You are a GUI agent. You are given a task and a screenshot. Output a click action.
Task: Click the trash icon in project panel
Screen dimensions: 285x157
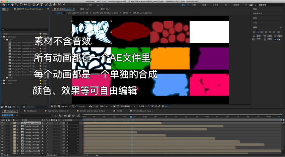(24, 107)
